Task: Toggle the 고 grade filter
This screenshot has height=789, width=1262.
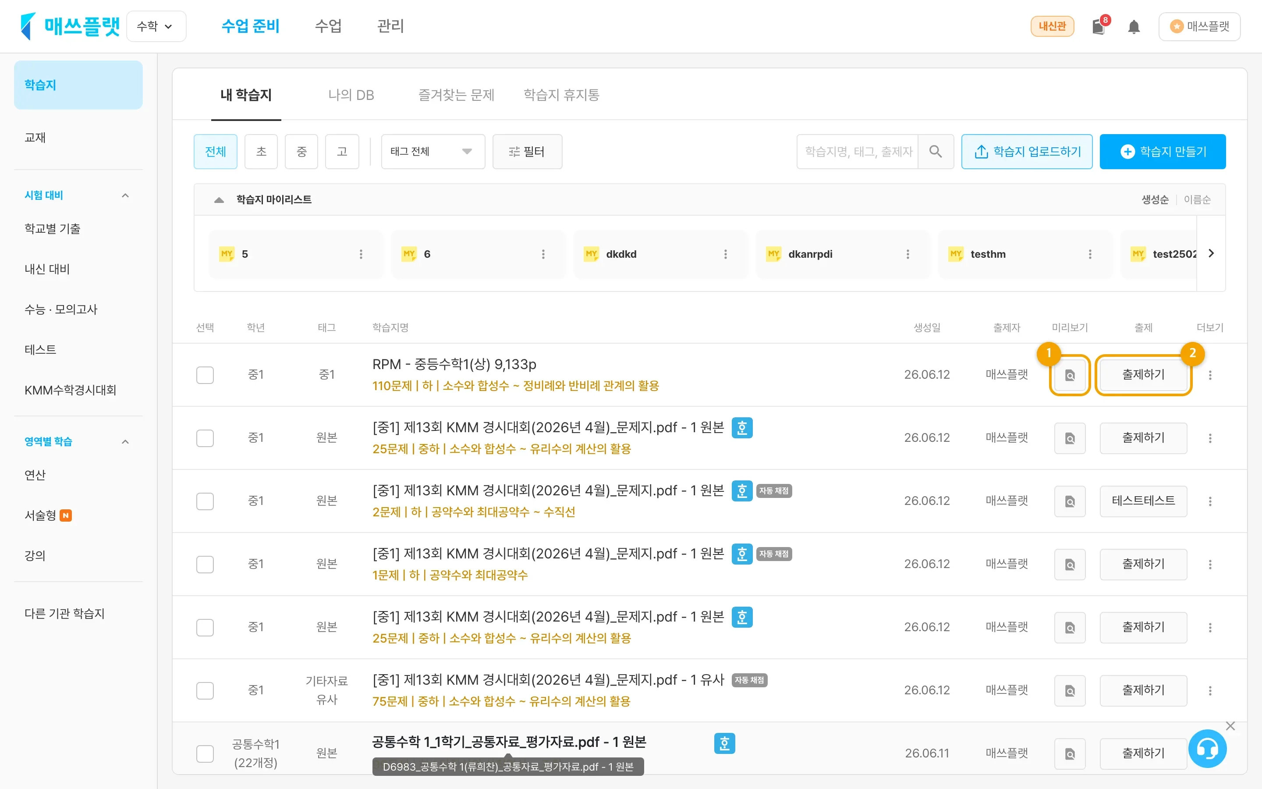Action: coord(342,151)
